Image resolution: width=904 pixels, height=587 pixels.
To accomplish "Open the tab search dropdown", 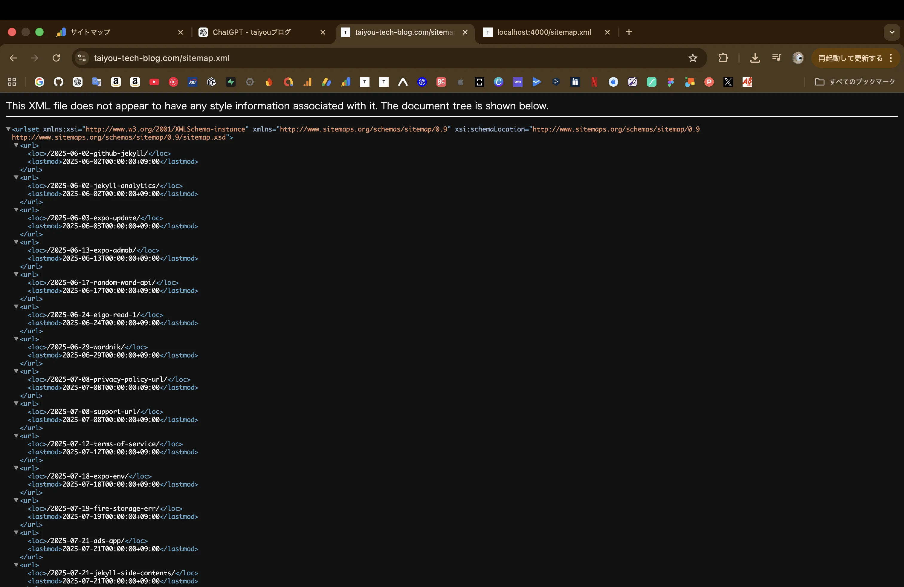I will click(x=892, y=32).
